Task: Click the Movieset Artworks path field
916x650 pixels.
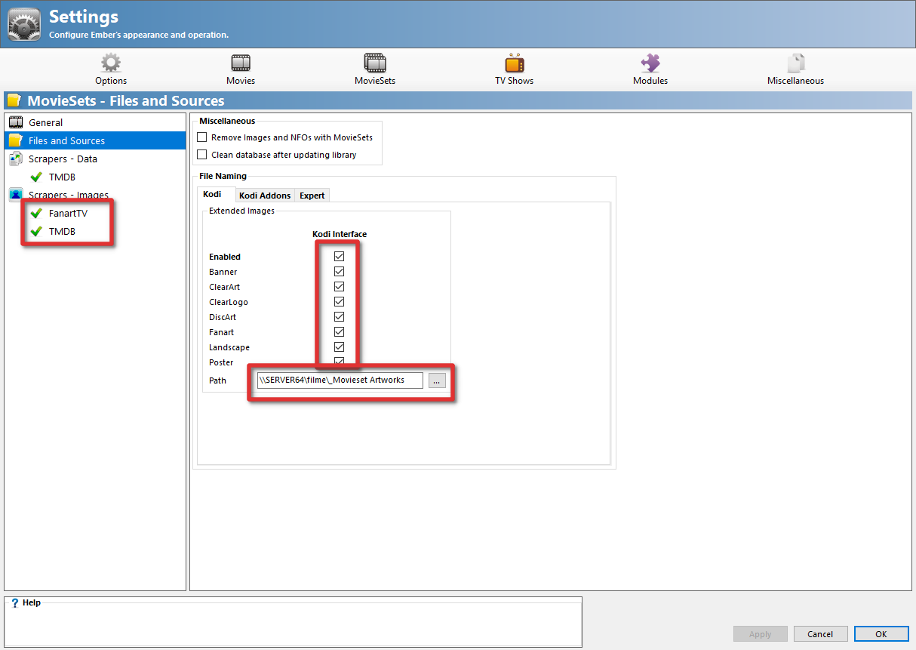Action: click(x=340, y=380)
